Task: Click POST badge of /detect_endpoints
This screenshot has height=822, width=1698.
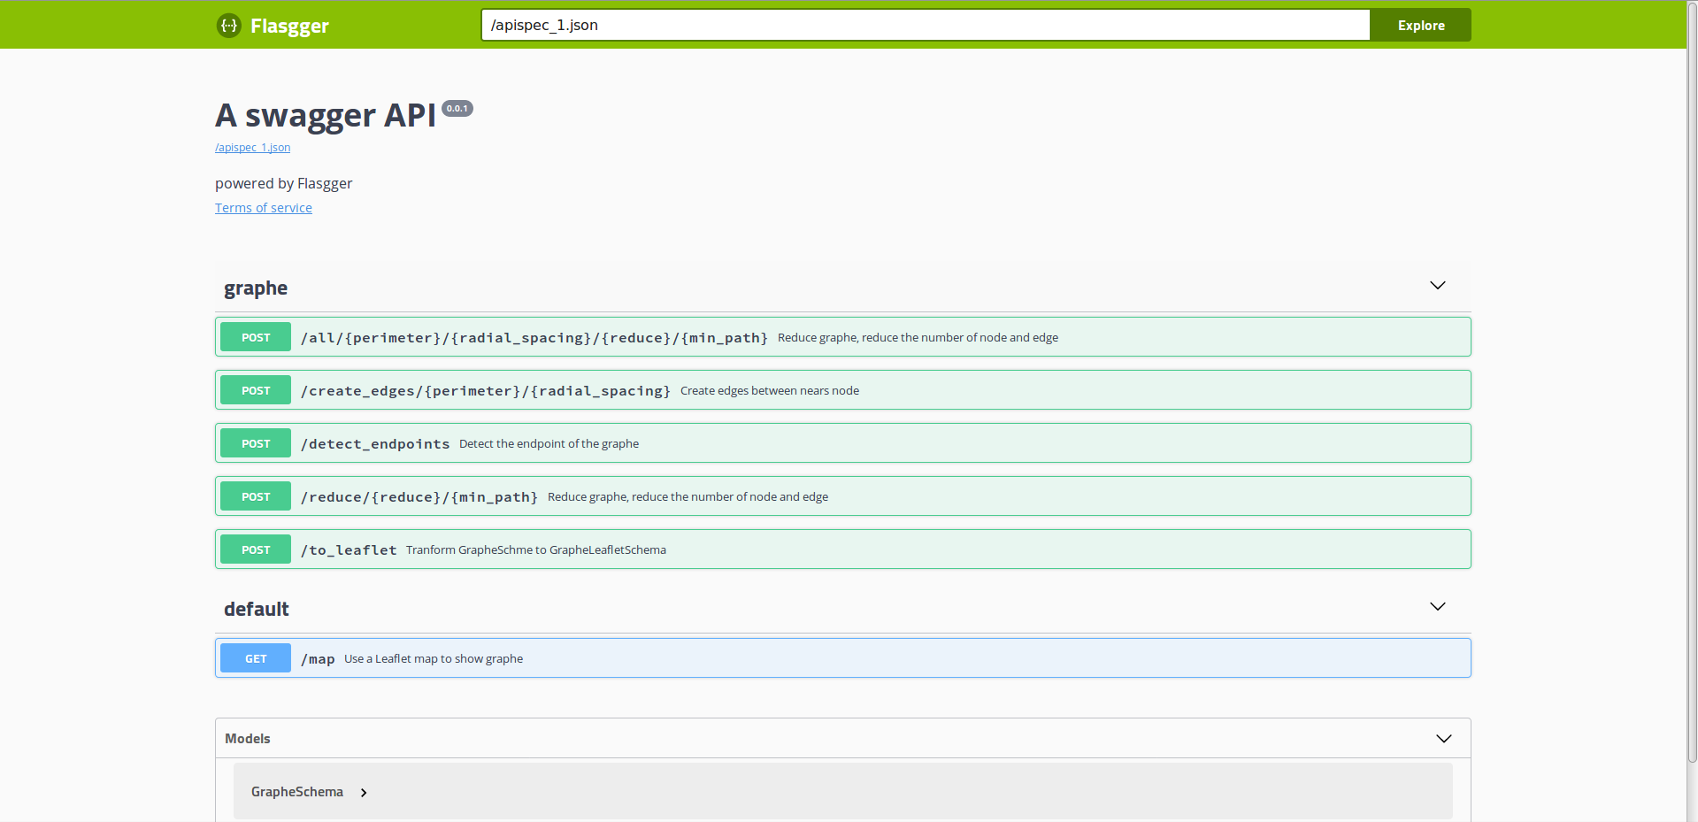Action: click(256, 443)
